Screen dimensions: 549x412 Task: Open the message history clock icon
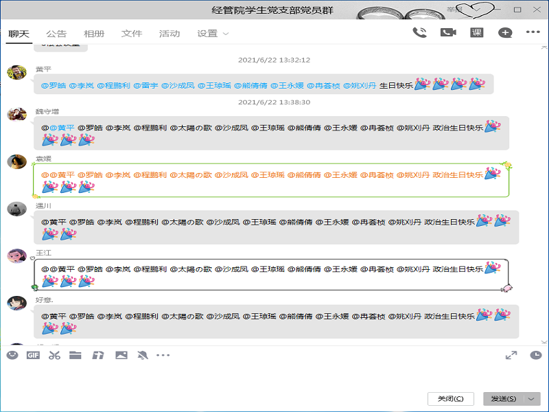point(536,355)
